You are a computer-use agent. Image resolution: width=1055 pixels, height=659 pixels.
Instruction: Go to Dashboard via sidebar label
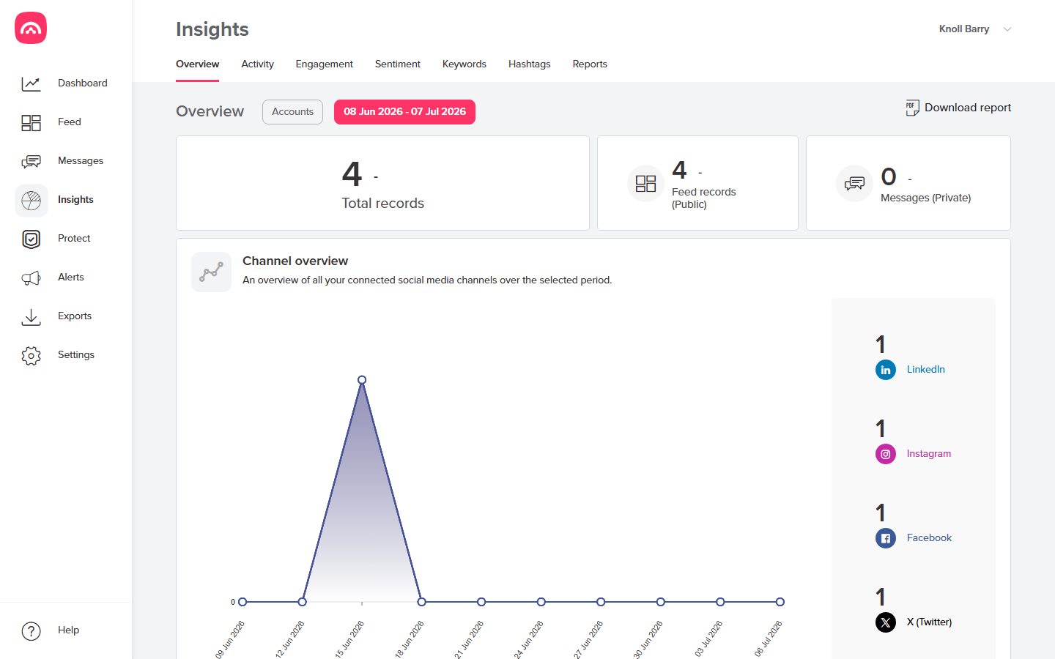pyautogui.click(x=83, y=83)
